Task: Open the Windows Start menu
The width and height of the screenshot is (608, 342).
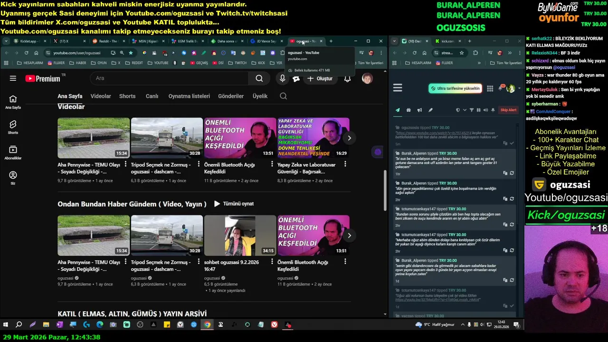Action: pyautogui.click(x=6, y=325)
